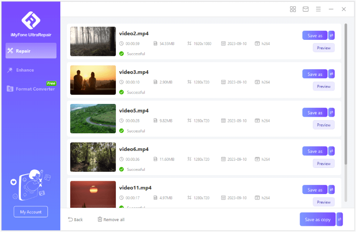
Task: Expand the save options arrow beside video2.mp4
Action: click(x=331, y=35)
